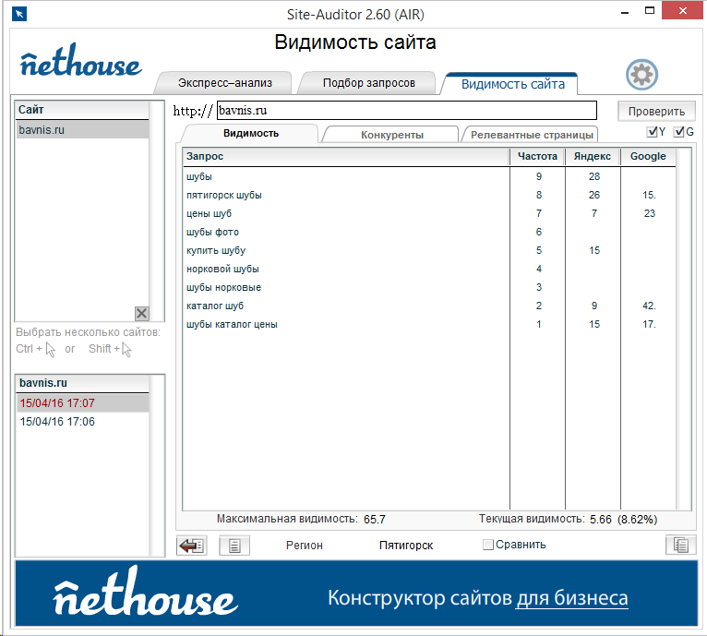Toggle the Y (Yandex) checkbox
Screen dimensions: 707x636
653,132
